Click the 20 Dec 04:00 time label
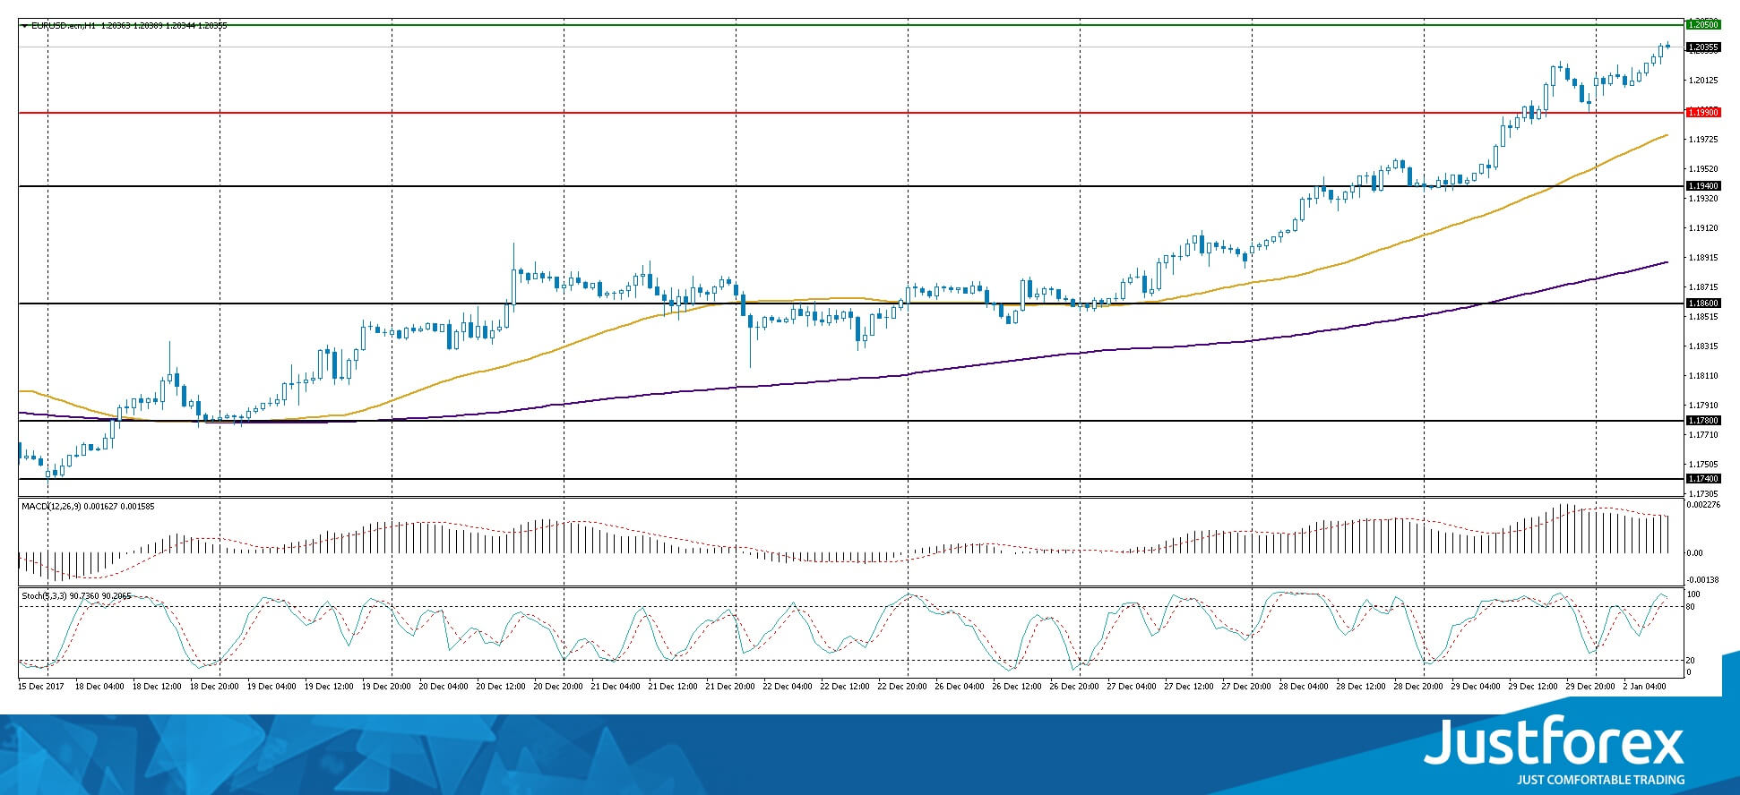The height and width of the screenshot is (795, 1740). 444,687
